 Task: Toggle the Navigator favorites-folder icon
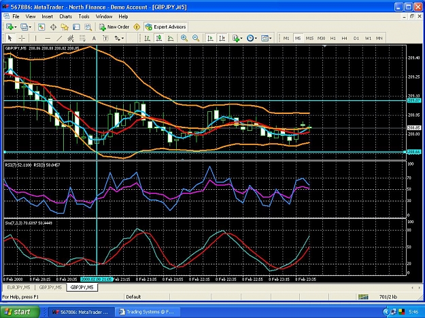click(65, 27)
